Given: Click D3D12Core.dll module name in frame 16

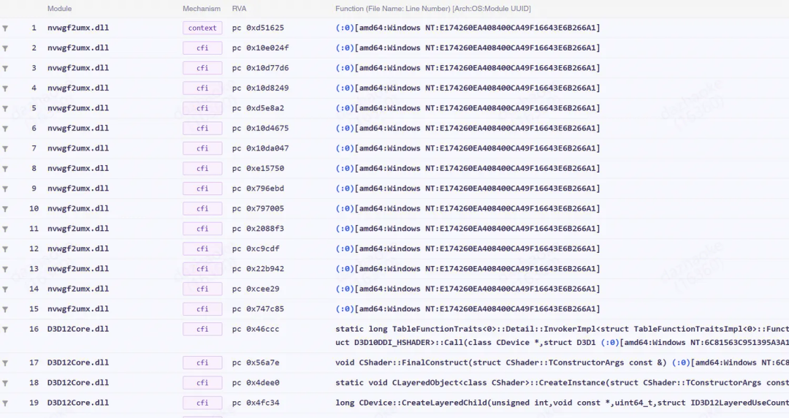Looking at the screenshot, I should (x=78, y=329).
